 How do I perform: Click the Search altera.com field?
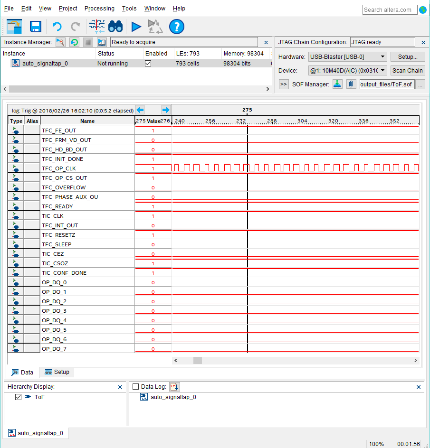[390, 9]
